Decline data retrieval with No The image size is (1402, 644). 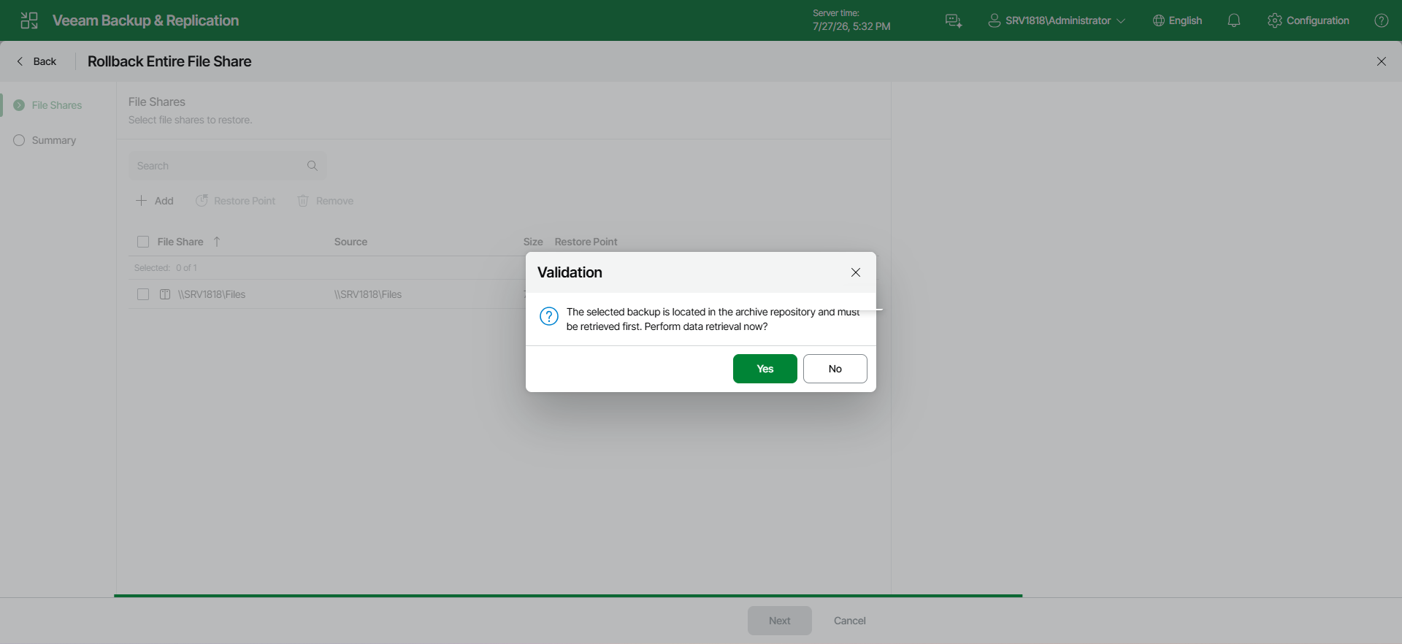pos(835,369)
